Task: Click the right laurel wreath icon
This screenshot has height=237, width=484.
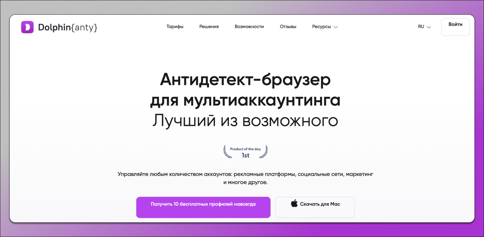Action: (264, 152)
